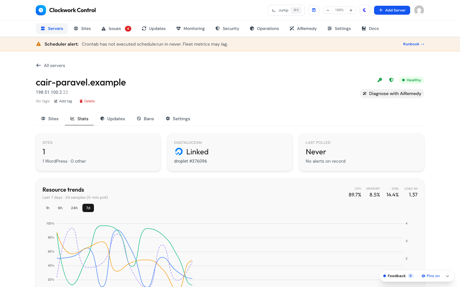Screen dimensions: 460x287
Task: Open the Security section
Action: coord(227,29)
